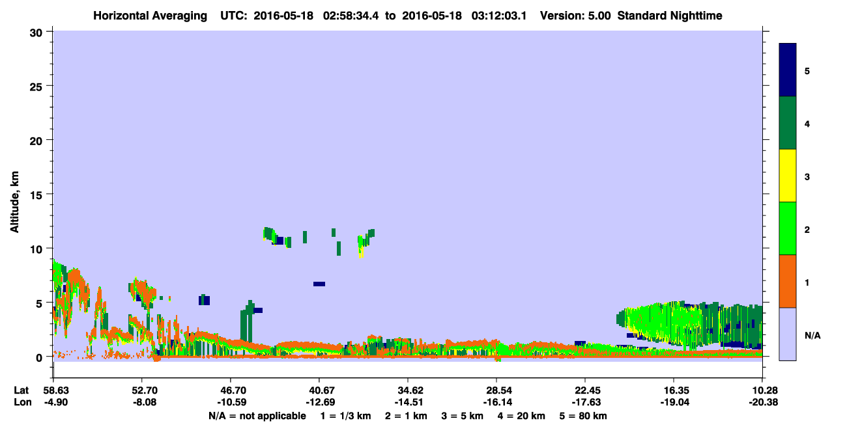847x434 pixels.
Task: Click the legend text 'N/A = not applicable'
Action: point(257,416)
